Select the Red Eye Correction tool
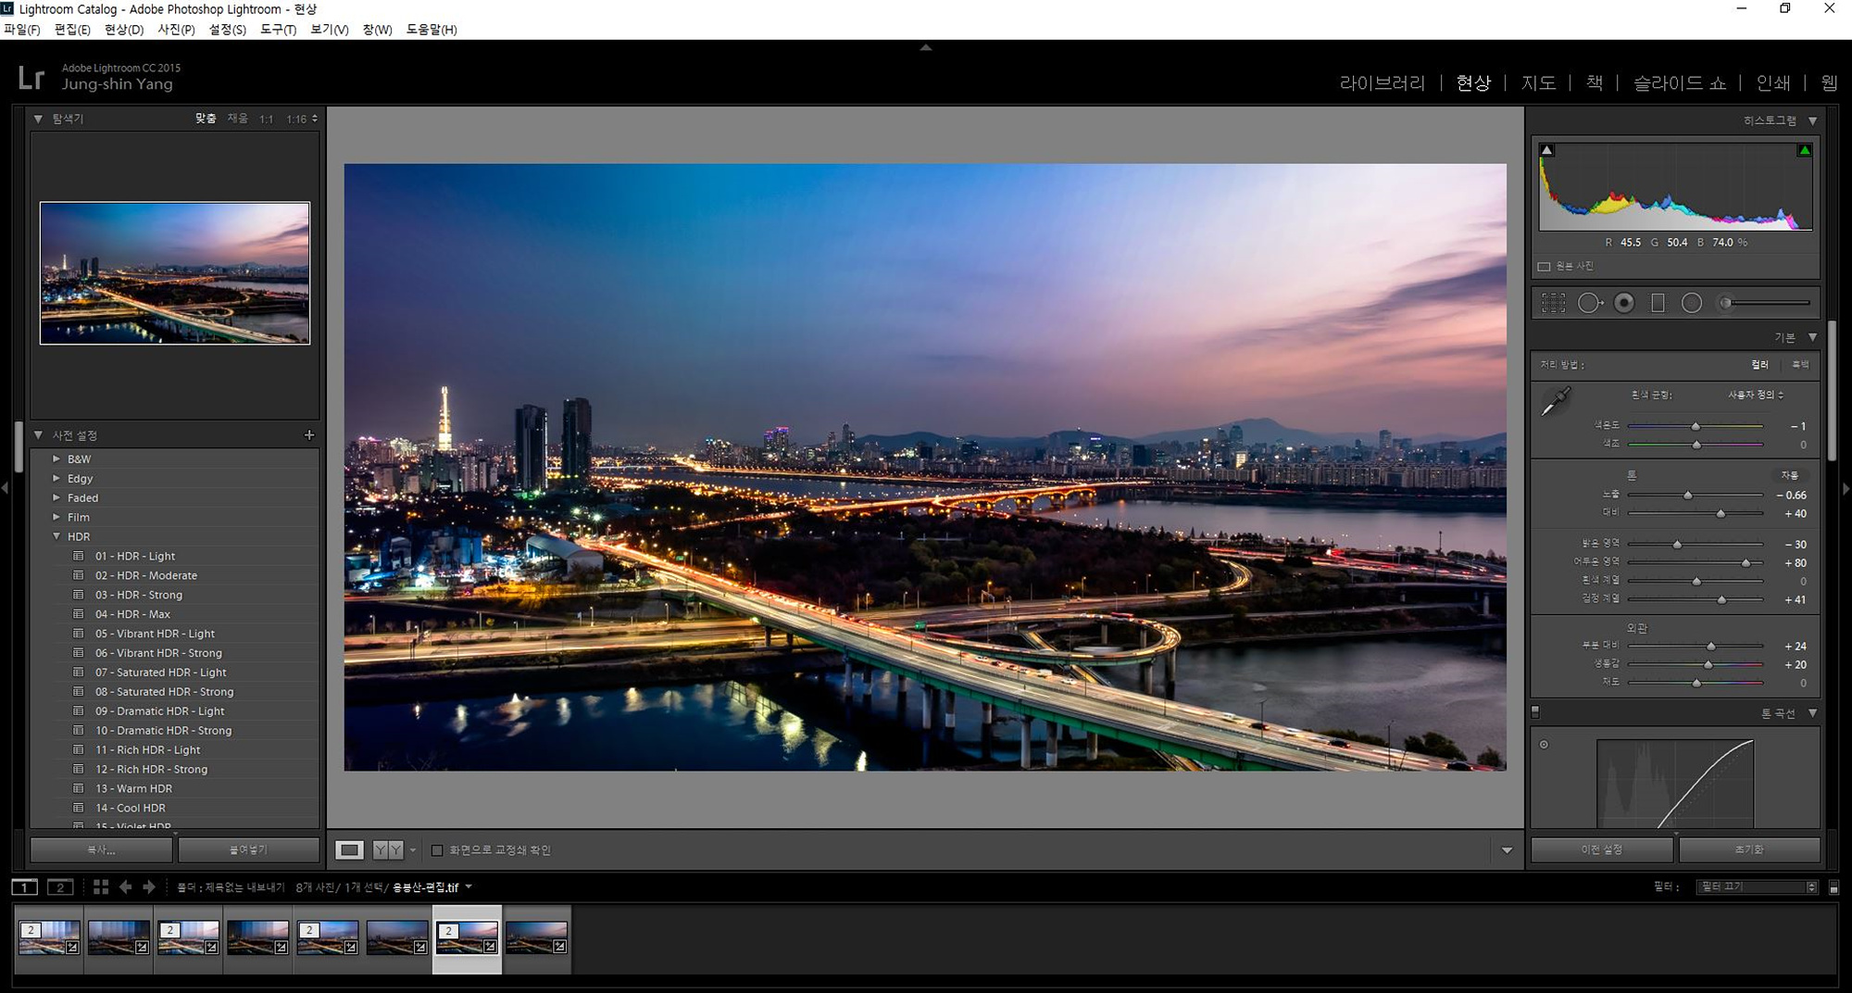 point(1624,303)
